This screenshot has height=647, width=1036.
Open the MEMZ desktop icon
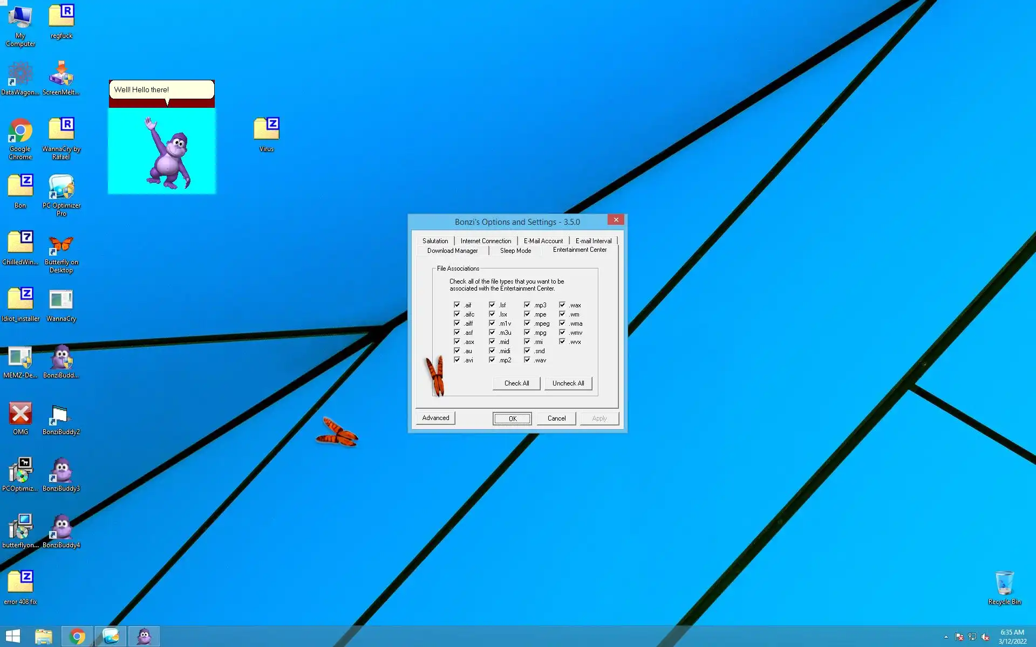click(x=20, y=358)
